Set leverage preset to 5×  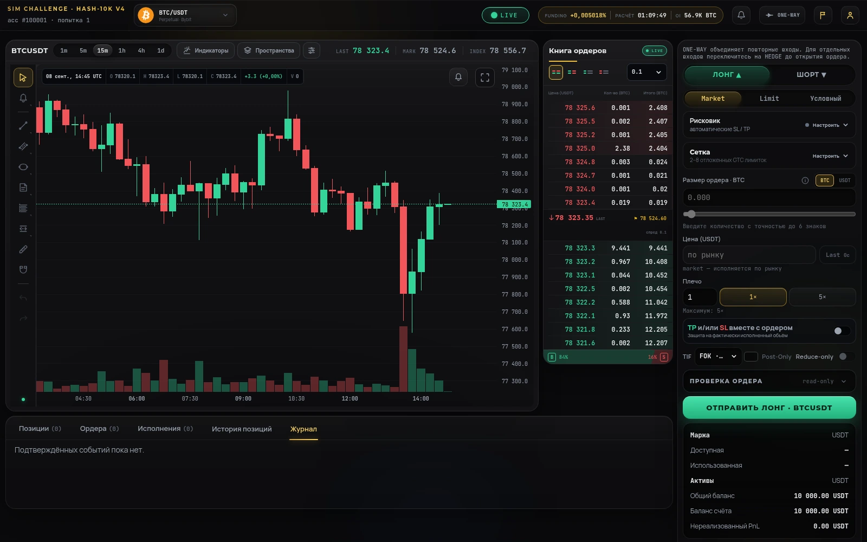coord(822,297)
